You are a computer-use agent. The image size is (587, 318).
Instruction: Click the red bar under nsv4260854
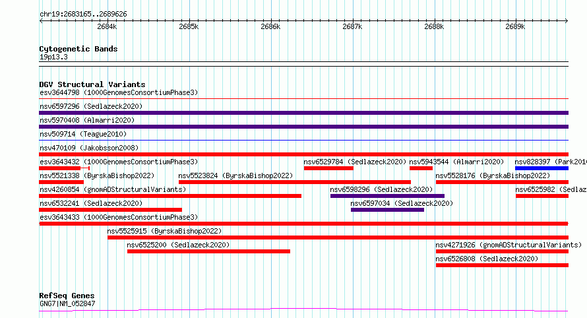click(x=170, y=196)
